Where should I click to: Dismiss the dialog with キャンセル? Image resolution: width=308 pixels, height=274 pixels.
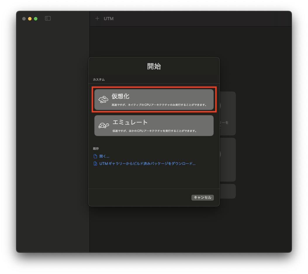coord(202,197)
